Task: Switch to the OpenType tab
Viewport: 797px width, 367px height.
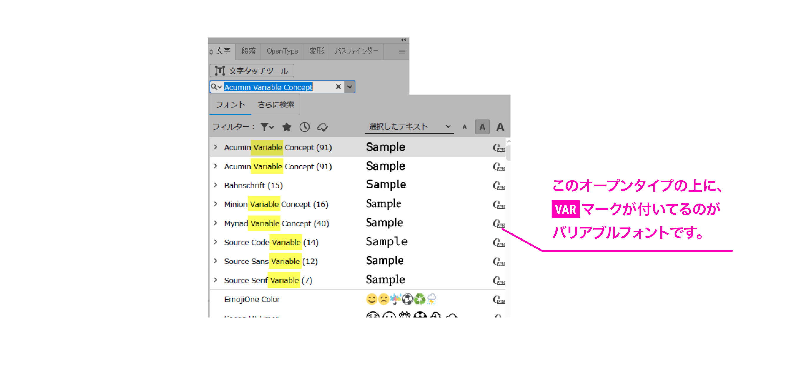Action: [x=282, y=51]
